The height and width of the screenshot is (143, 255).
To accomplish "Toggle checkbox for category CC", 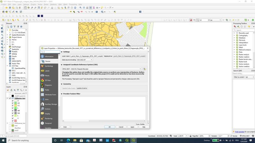I will [12, 106].
